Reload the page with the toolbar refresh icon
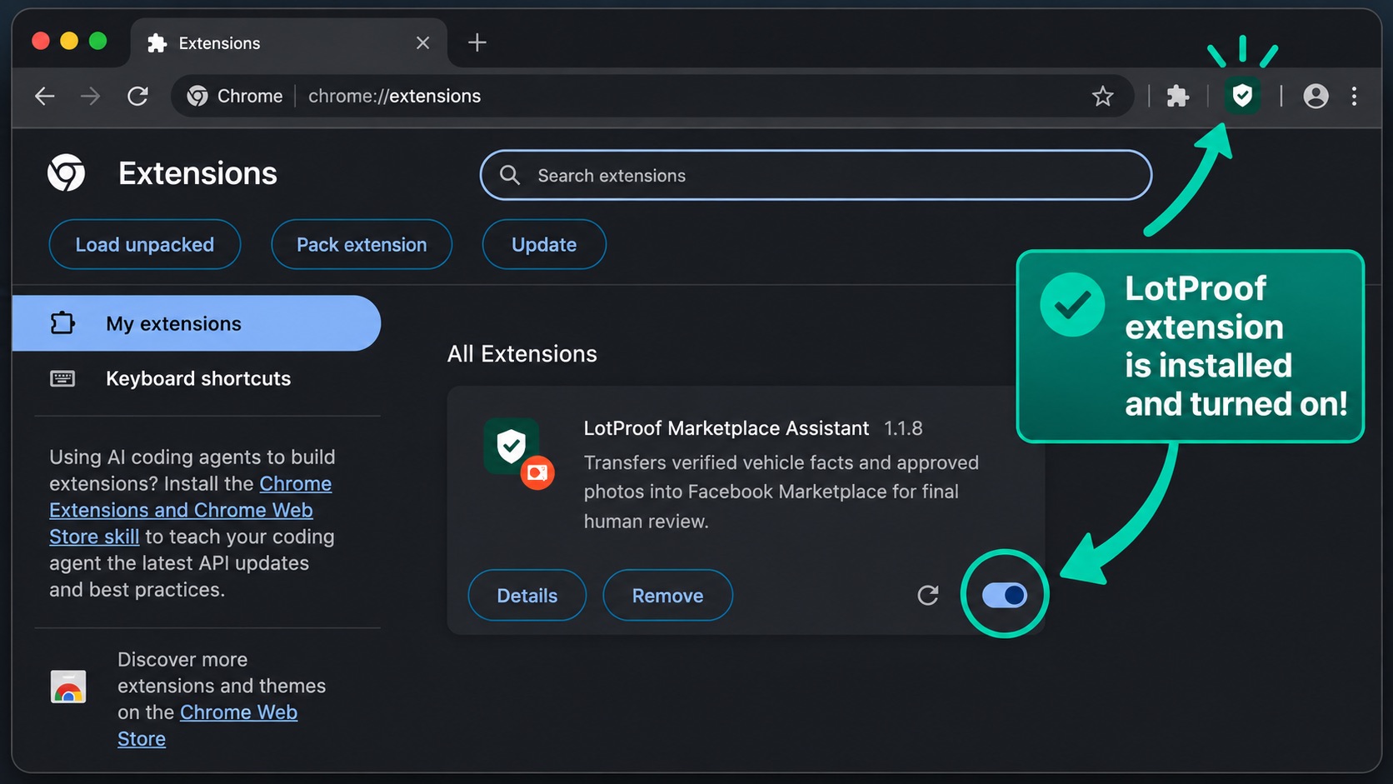 [x=138, y=97]
